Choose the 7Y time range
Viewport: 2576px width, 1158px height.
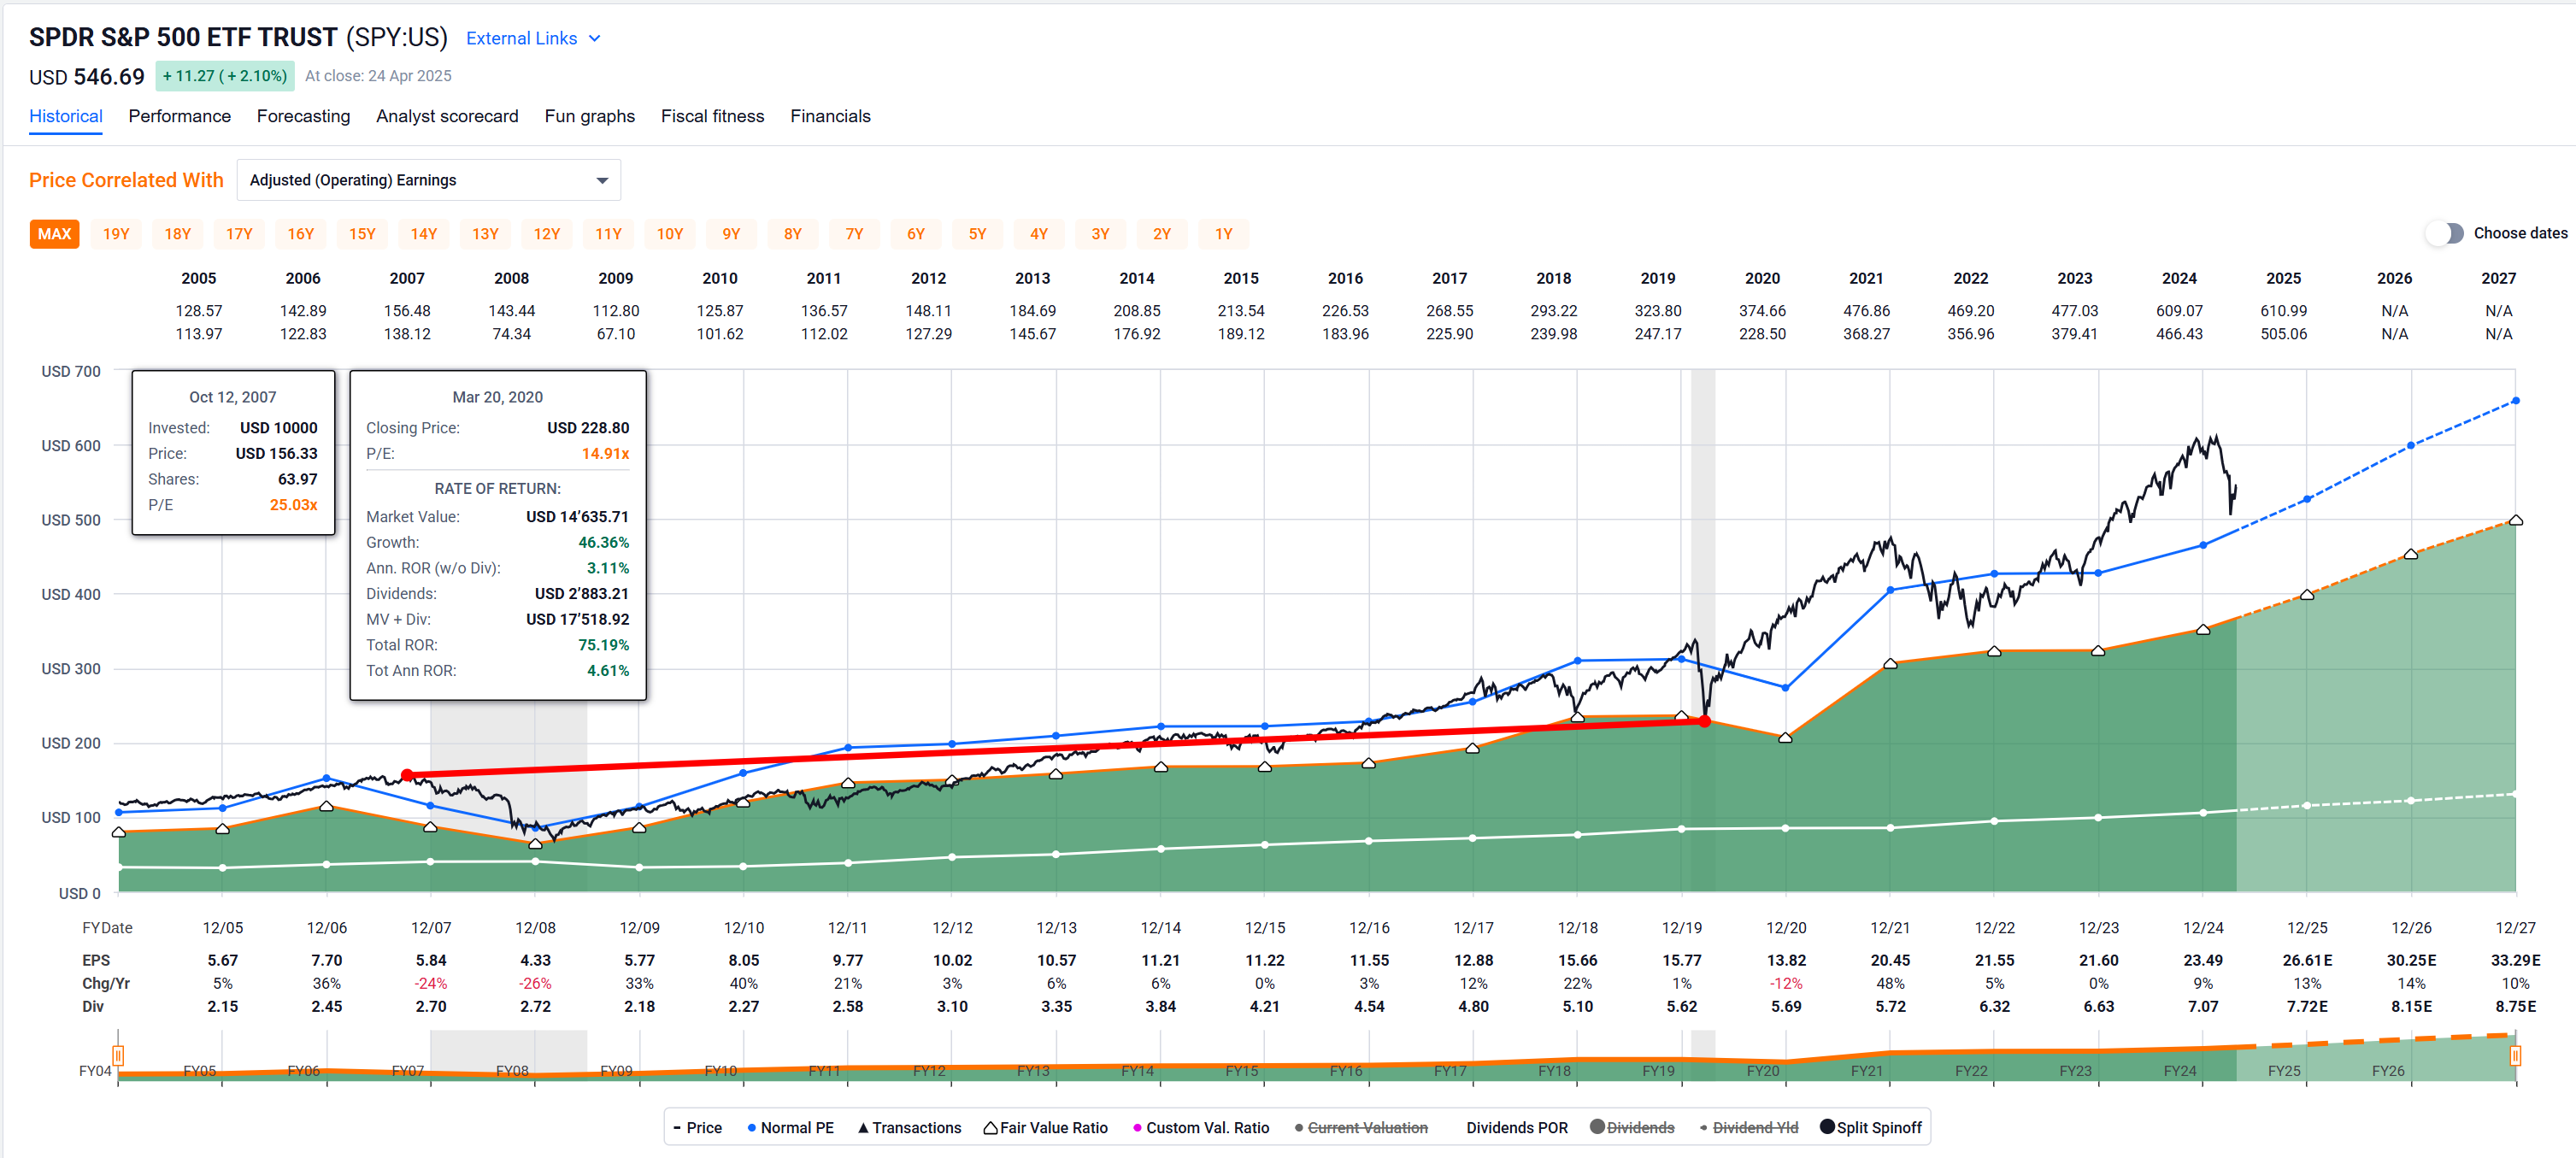point(854,234)
